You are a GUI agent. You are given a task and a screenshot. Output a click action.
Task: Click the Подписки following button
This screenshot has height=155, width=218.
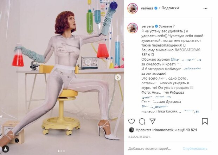click(170, 8)
